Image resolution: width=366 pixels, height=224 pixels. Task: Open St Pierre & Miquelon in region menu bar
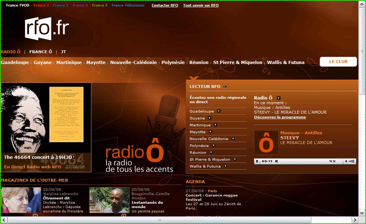click(238, 63)
